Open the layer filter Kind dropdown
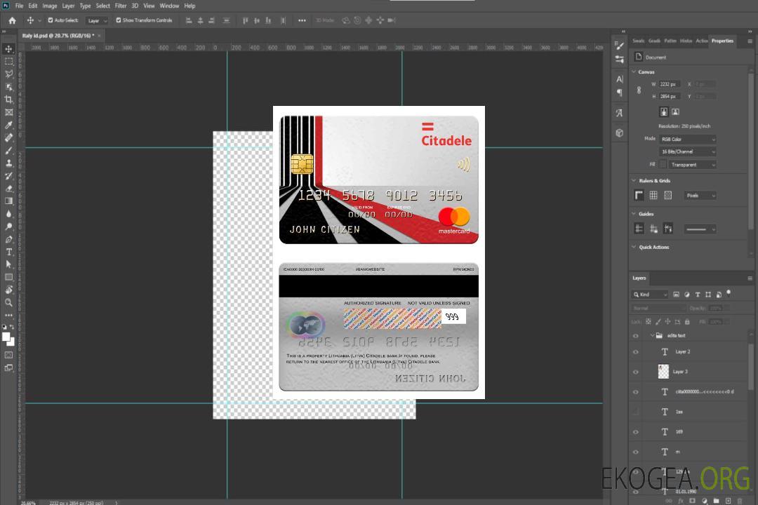The image size is (758, 505). pyautogui.click(x=650, y=295)
